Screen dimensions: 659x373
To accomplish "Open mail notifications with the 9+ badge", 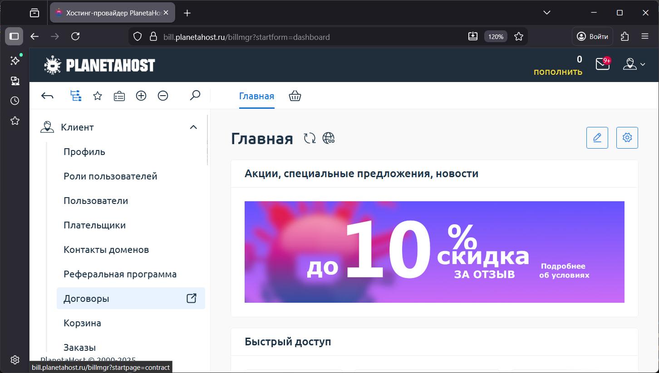I will [x=602, y=65].
